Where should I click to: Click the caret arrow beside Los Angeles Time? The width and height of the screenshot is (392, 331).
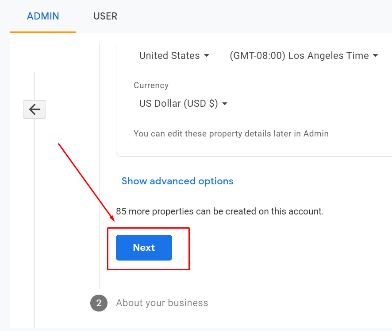(x=376, y=55)
